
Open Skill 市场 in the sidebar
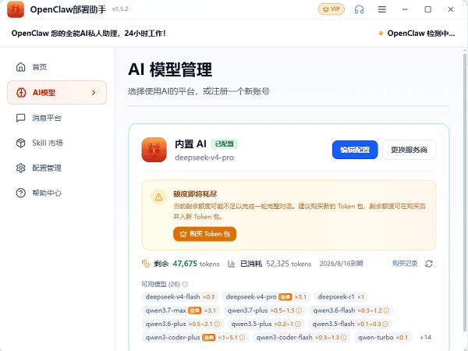tap(57, 143)
